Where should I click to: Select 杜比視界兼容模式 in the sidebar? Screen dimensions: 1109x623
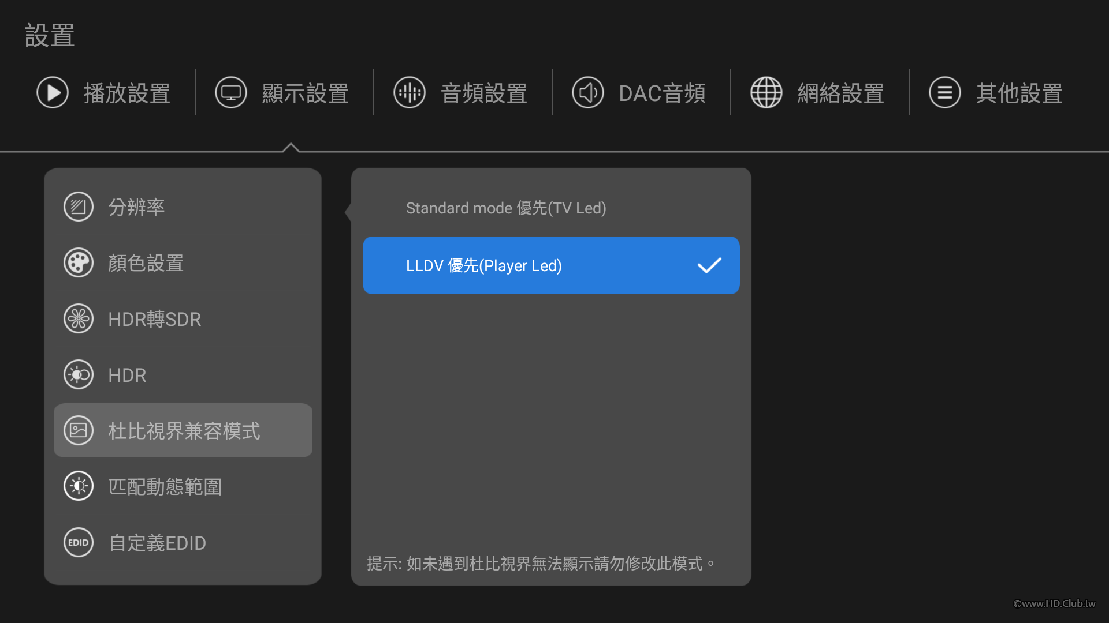click(x=183, y=431)
